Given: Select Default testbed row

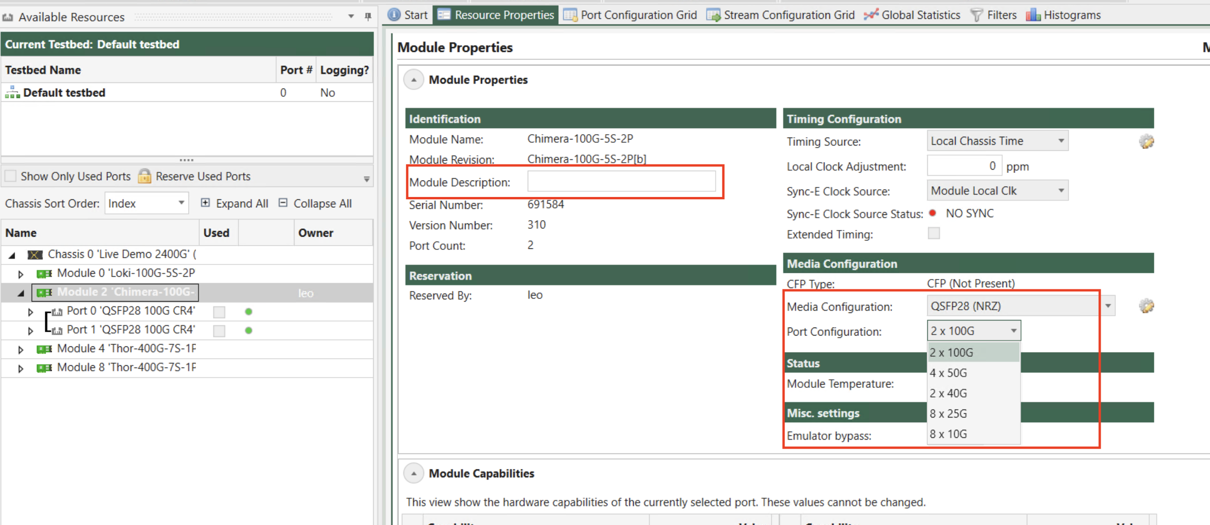Looking at the screenshot, I should coord(187,92).
